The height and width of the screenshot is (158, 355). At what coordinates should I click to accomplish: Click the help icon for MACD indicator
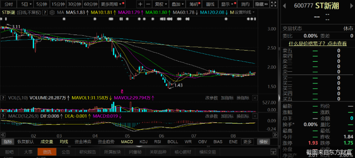point(3,116)
